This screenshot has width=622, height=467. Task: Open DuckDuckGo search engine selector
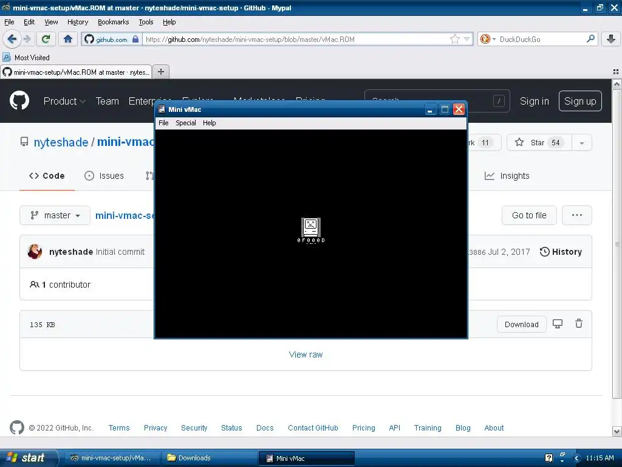click(488, 39)
